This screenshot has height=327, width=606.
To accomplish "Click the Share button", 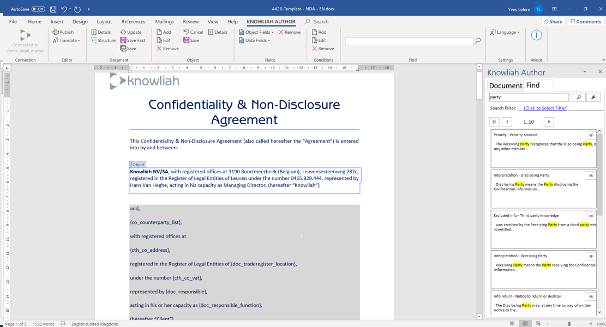I will pos(553,22).
